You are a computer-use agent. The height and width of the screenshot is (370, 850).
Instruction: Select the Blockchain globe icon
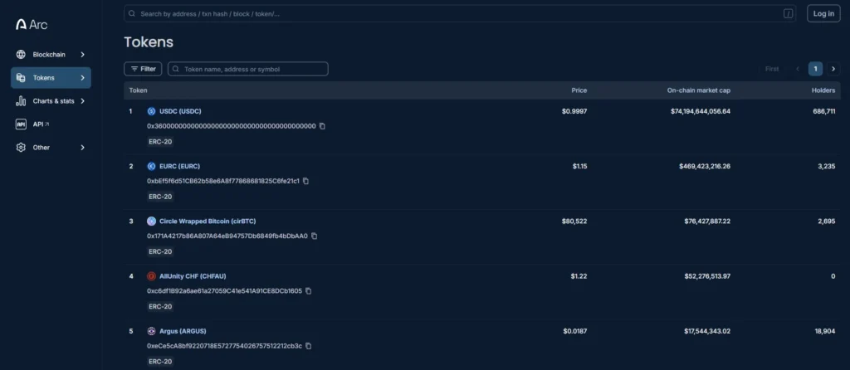pyautogui.click(x=21, y=54)
